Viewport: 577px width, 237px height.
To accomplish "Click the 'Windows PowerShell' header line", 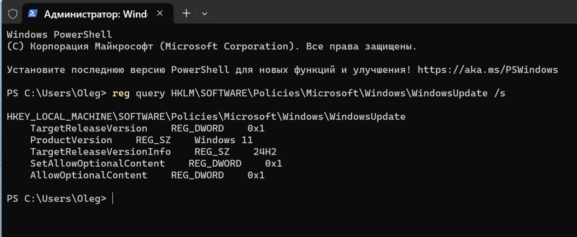I will pos(59,35).
